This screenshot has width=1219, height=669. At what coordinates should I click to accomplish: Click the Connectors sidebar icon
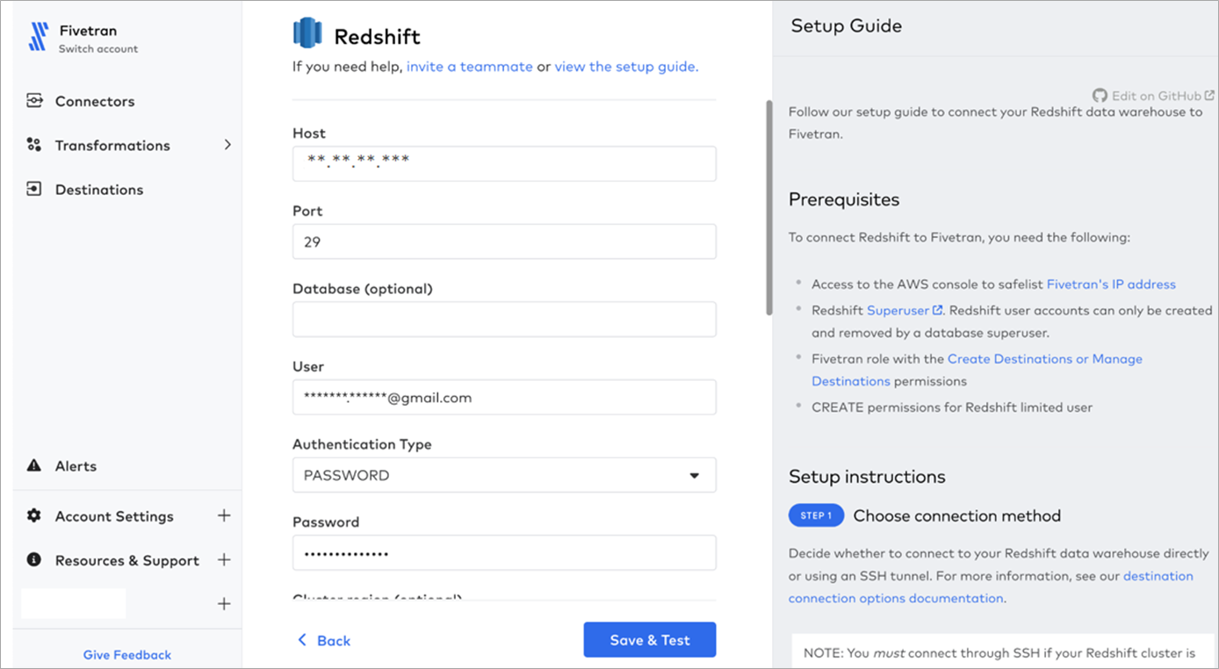click(x=32, y=101)
